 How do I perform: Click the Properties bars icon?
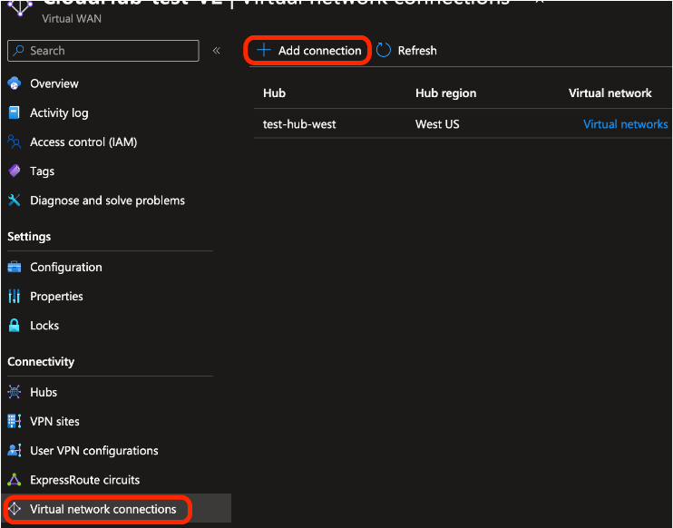[x=14, y=297]
